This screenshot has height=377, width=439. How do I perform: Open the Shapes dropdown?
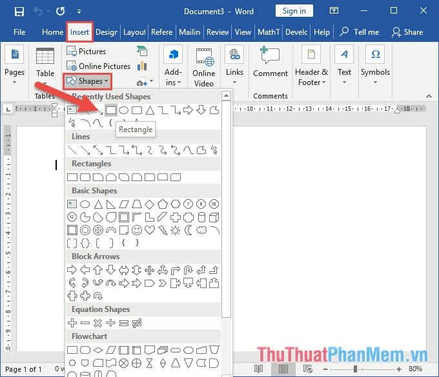pyautogui.click(x=87, y=81)
